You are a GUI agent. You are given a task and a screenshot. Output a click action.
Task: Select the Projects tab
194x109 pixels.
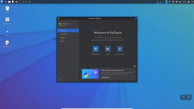pos(68,31)
